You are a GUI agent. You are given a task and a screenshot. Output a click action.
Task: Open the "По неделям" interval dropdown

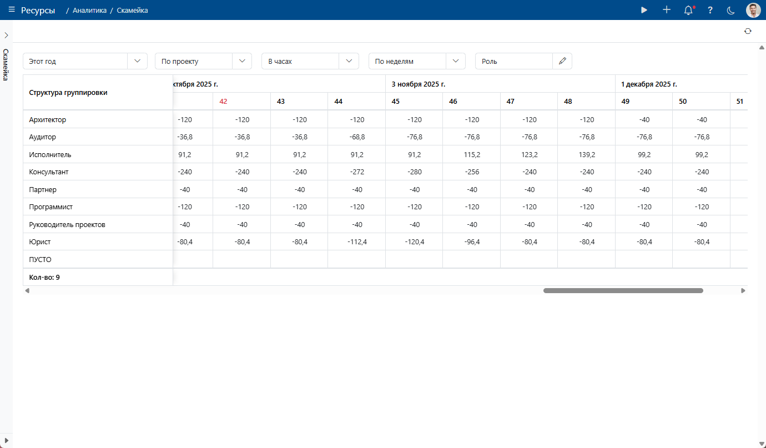pos(455,61)
